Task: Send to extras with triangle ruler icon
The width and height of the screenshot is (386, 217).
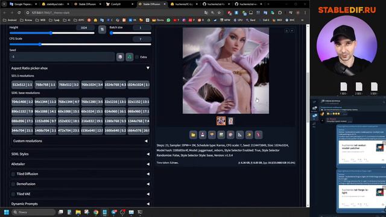Action: click(x=240, y=134)
